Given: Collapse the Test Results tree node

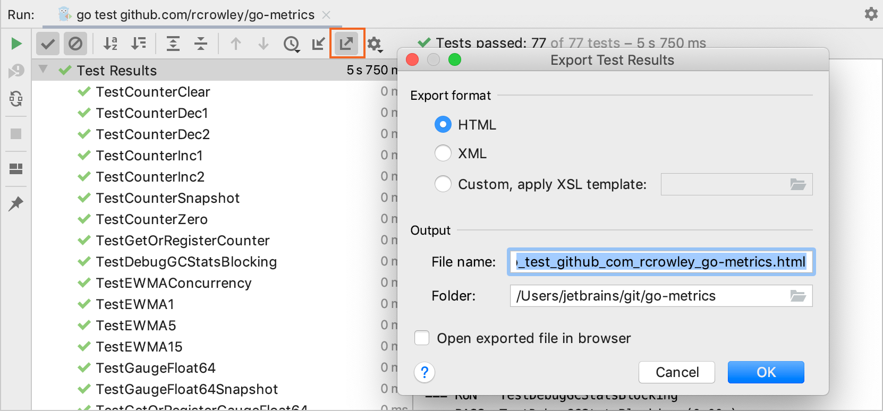Looking at the screenshot, I should 44,70.
